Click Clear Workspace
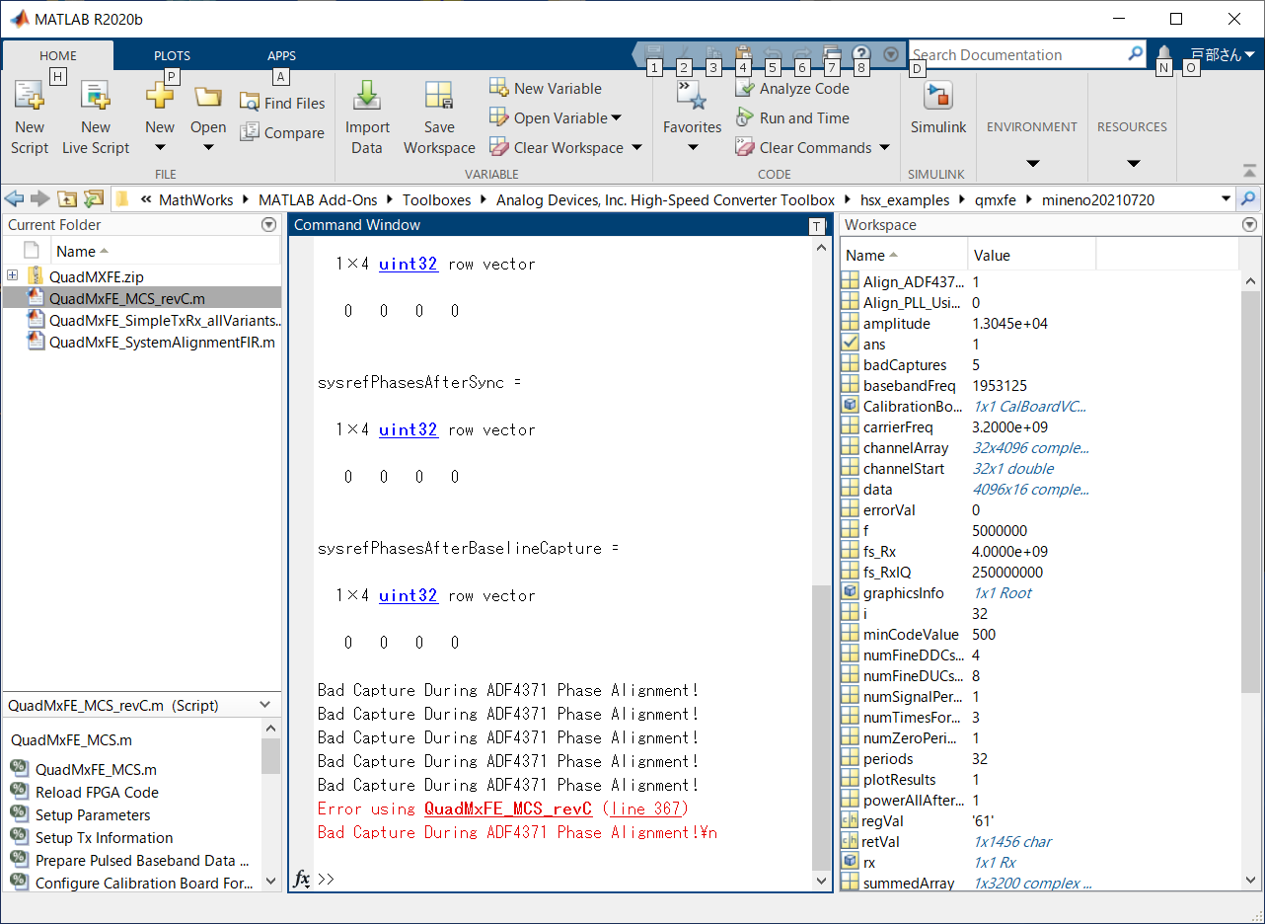Image resolution: width=1265 pixels, height=924 pixels. point(558,147)
